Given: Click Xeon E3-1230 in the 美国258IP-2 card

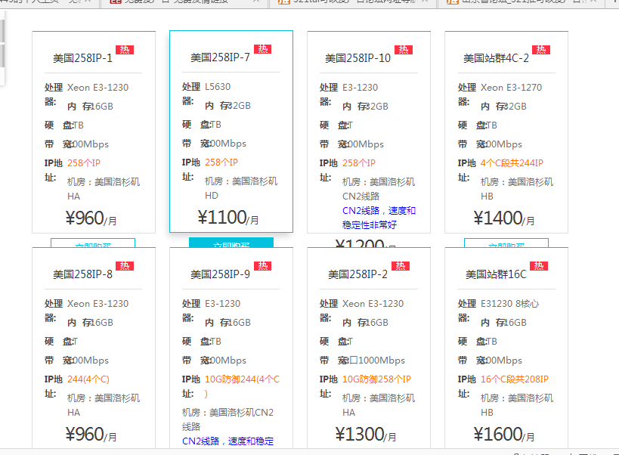Looking at the screenshot, I should (x=373, y=304).
